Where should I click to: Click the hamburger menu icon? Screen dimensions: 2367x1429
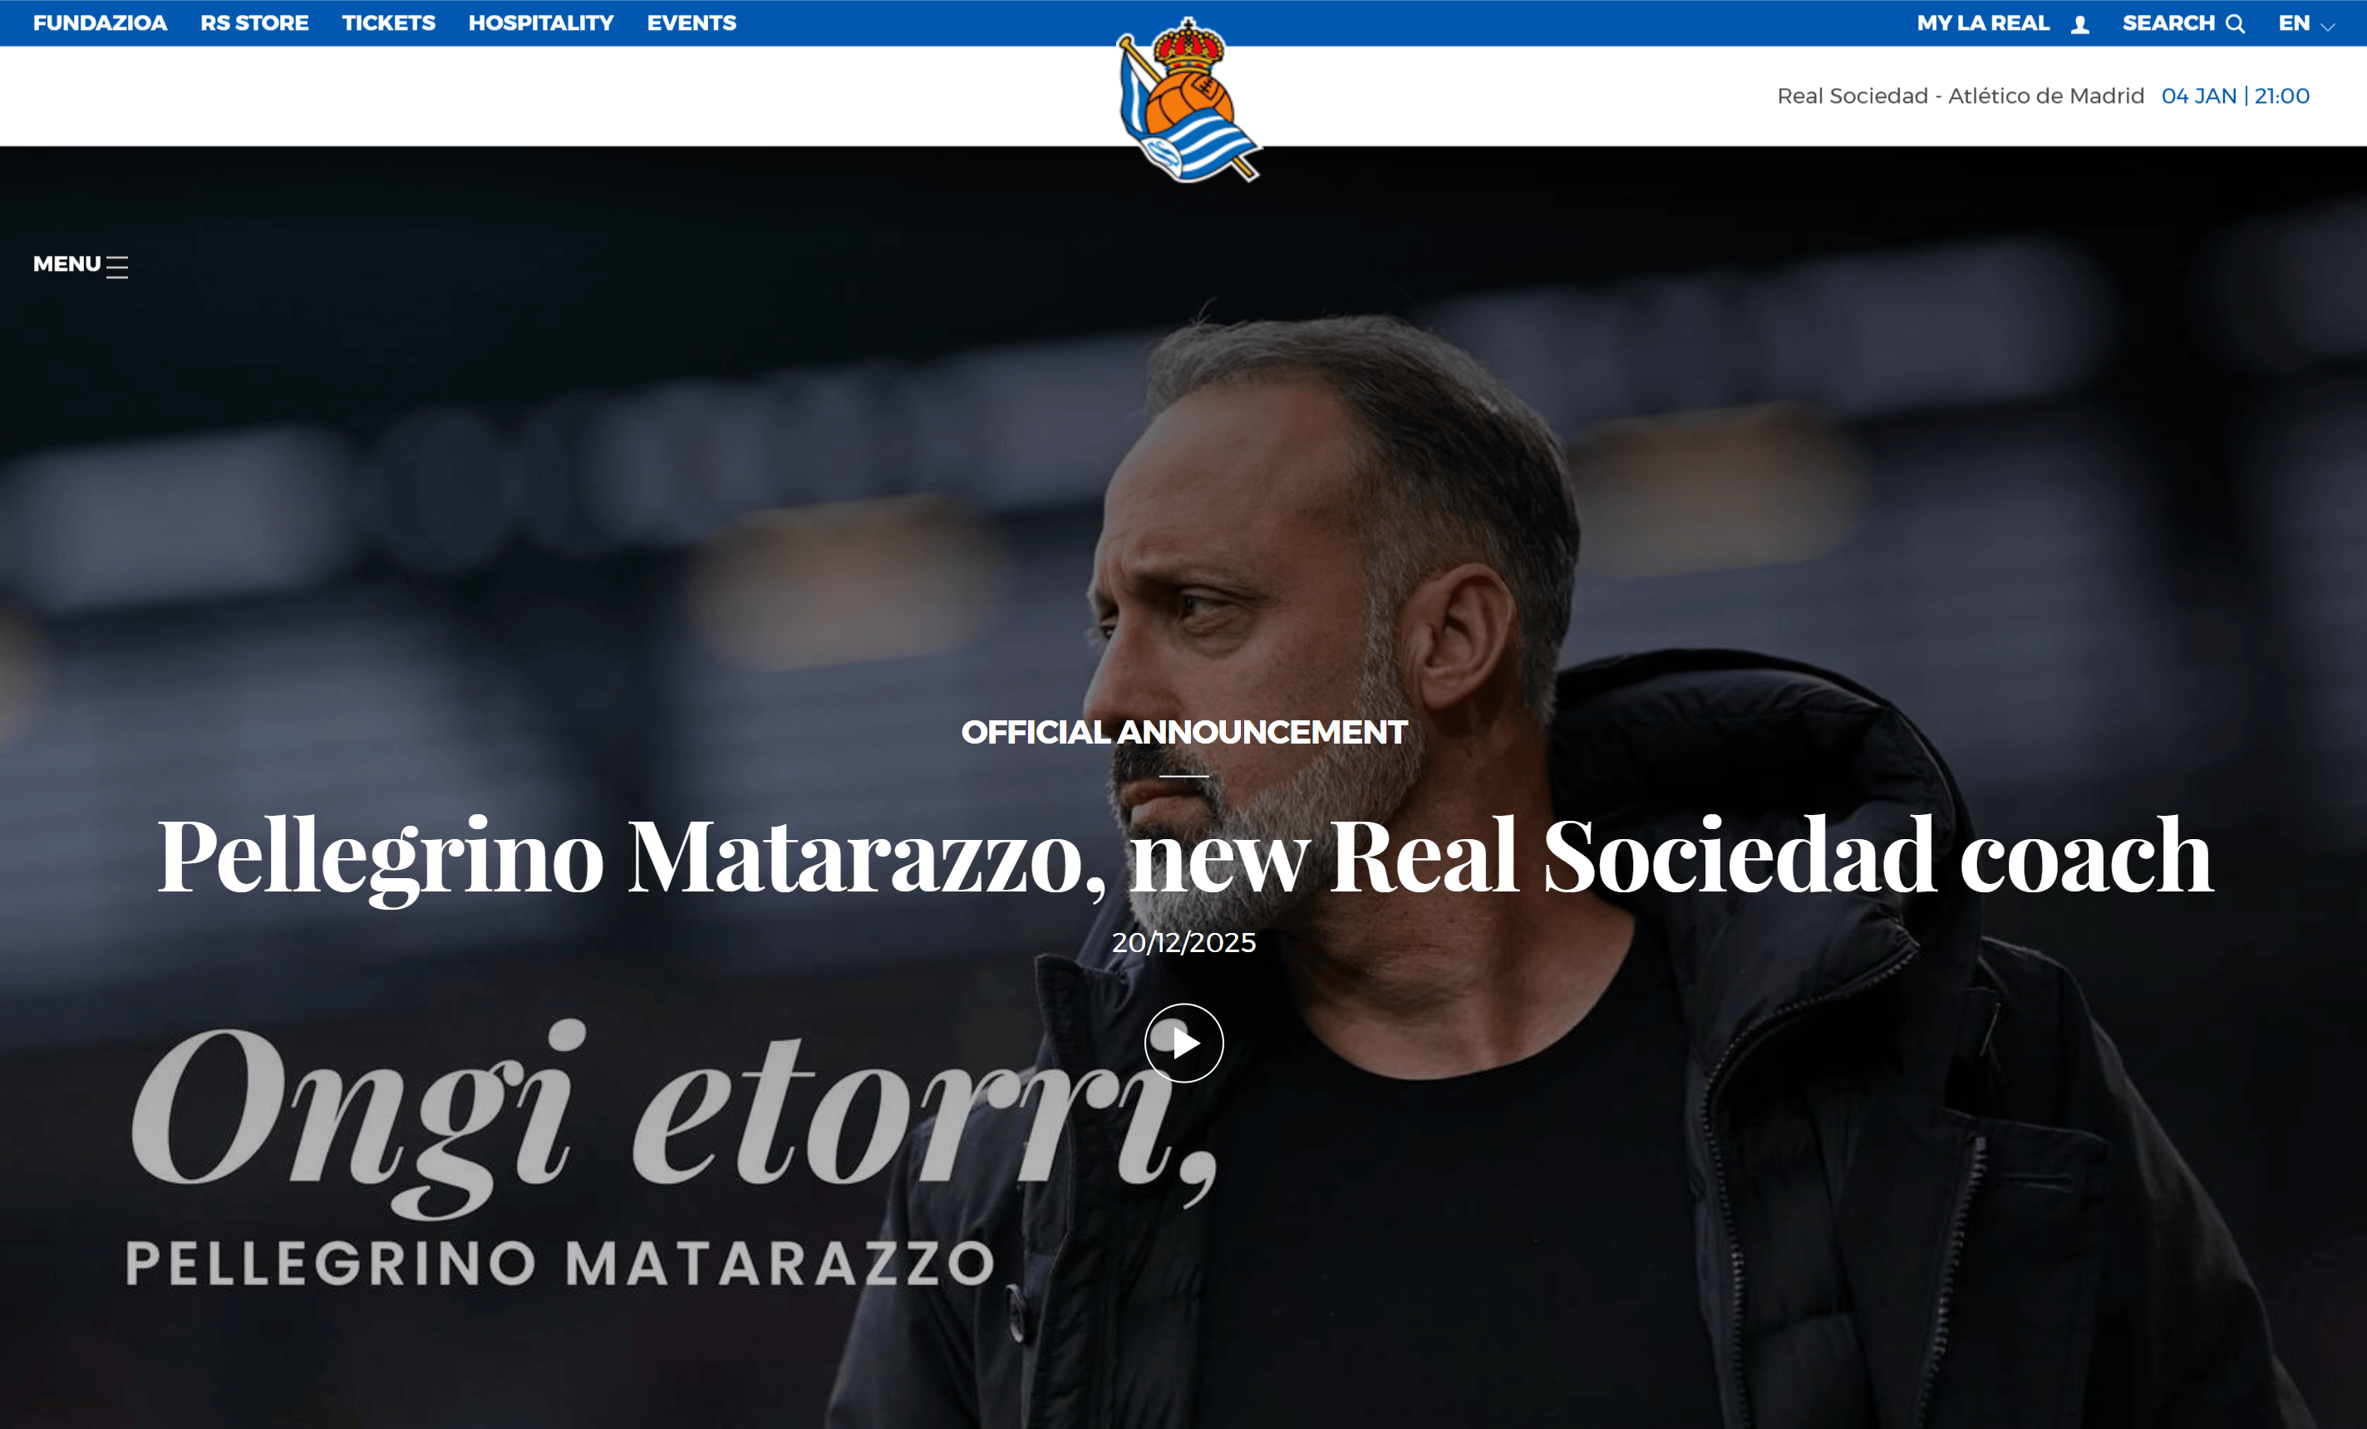[117, 267]
